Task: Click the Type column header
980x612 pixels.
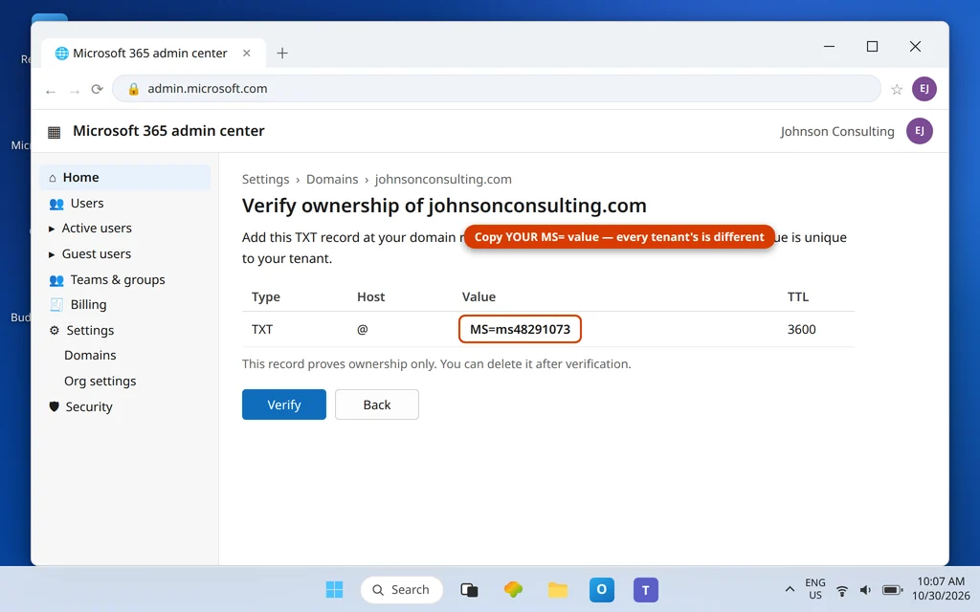Action: tap(266, 296)
